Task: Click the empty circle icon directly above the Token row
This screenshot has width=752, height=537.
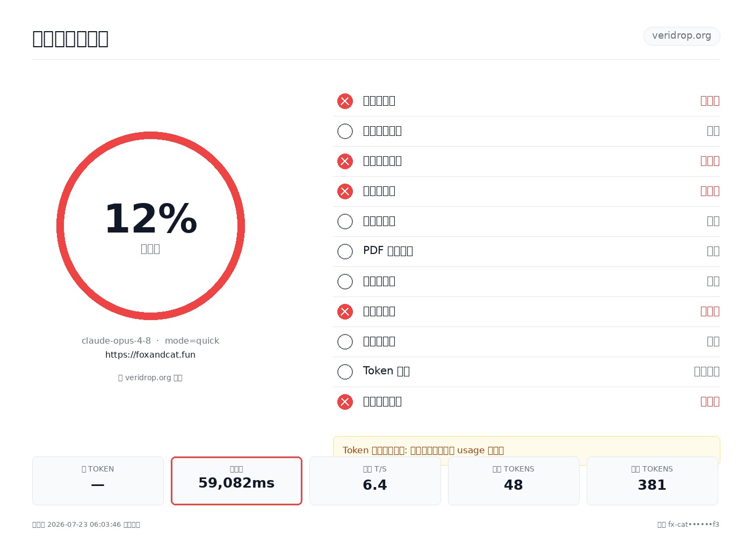Action: click(x=345, y=342)
